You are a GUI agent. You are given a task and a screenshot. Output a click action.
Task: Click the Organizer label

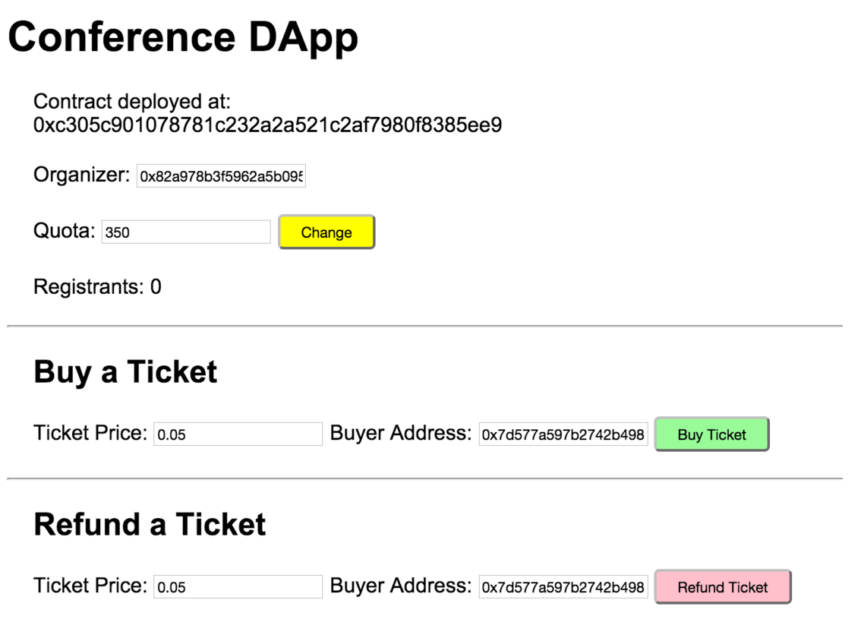pos(81,175)
